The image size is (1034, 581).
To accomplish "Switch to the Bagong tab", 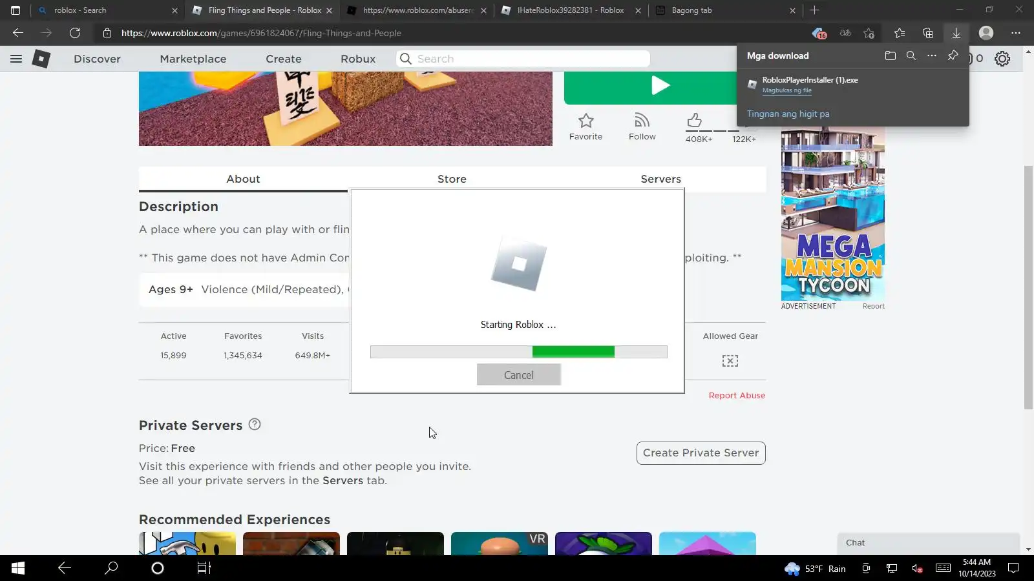I will pos(724,10).
